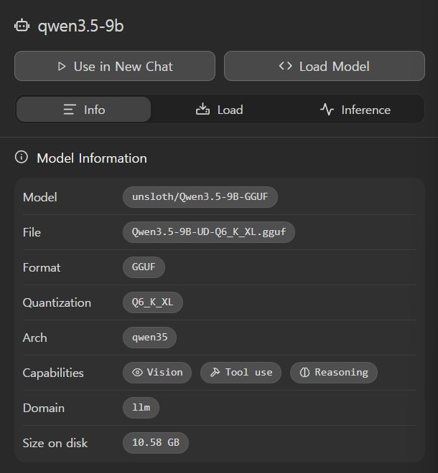Viewport: 438px width, 473px height.
Task: Click the Tool use capability badge
Action: [x=241, y=373]
